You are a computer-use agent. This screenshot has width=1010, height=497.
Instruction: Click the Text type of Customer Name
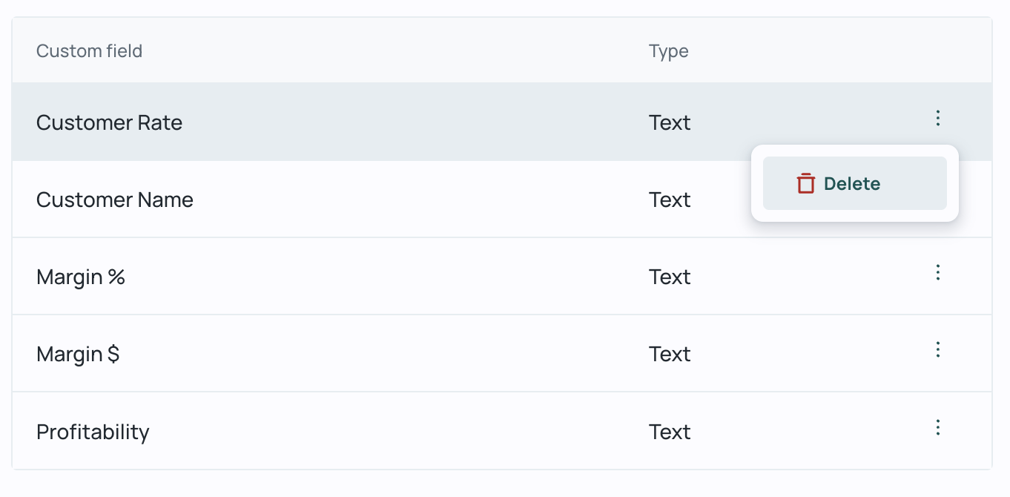(670, 200)
